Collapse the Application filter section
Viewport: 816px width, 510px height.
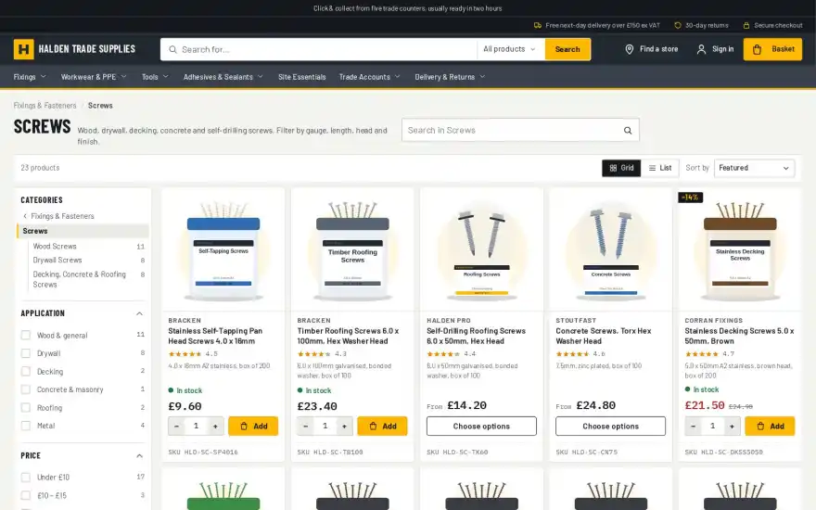point(139,313)
